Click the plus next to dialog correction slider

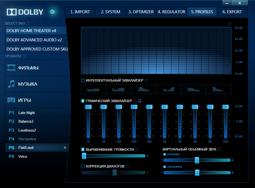pyautogui.click(x=148, y=173)
